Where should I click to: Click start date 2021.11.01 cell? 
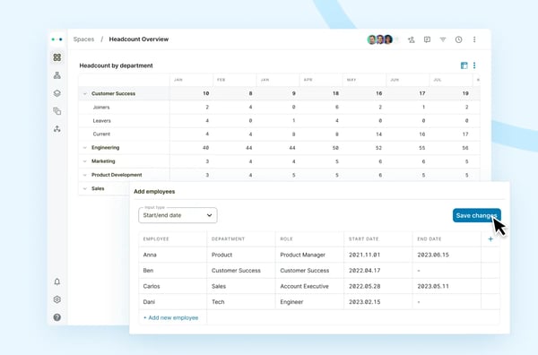tap(378, 255)
